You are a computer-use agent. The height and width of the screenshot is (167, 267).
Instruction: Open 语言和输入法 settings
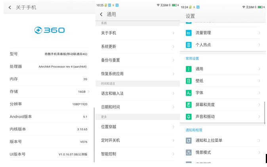tap(137, 94)
